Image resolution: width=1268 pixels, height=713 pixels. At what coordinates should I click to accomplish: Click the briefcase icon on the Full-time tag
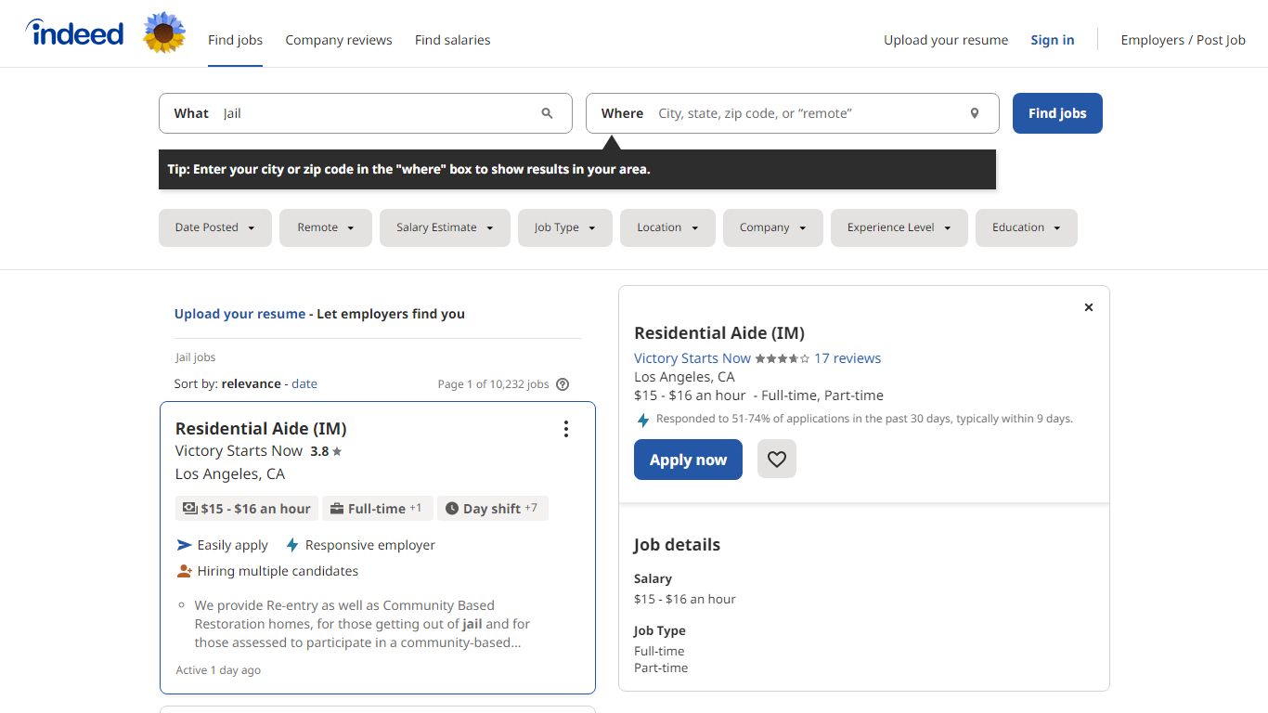click(337, 509)
